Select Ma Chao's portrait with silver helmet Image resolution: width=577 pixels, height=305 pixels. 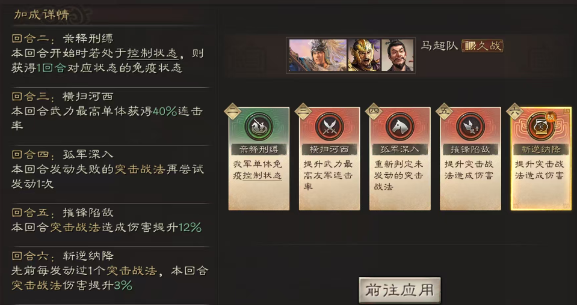click(x=318, y=55)
